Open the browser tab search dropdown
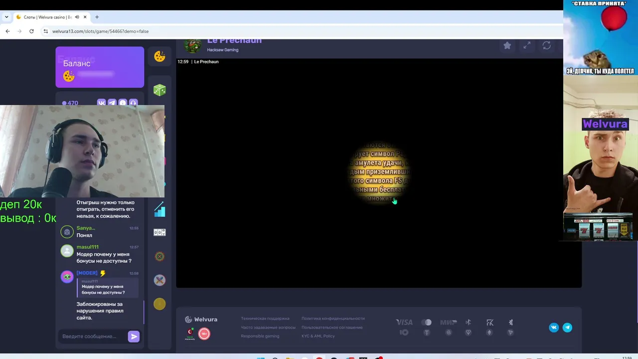This screenshot has width=638, height=359. pyautogui.click(x=6, y=17)
